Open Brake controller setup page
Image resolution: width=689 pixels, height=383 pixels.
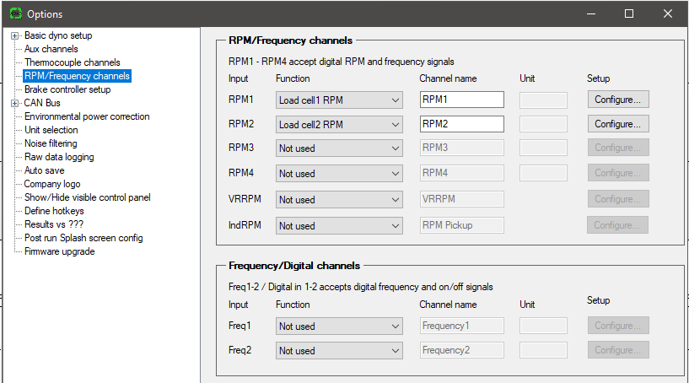(67, 89)
